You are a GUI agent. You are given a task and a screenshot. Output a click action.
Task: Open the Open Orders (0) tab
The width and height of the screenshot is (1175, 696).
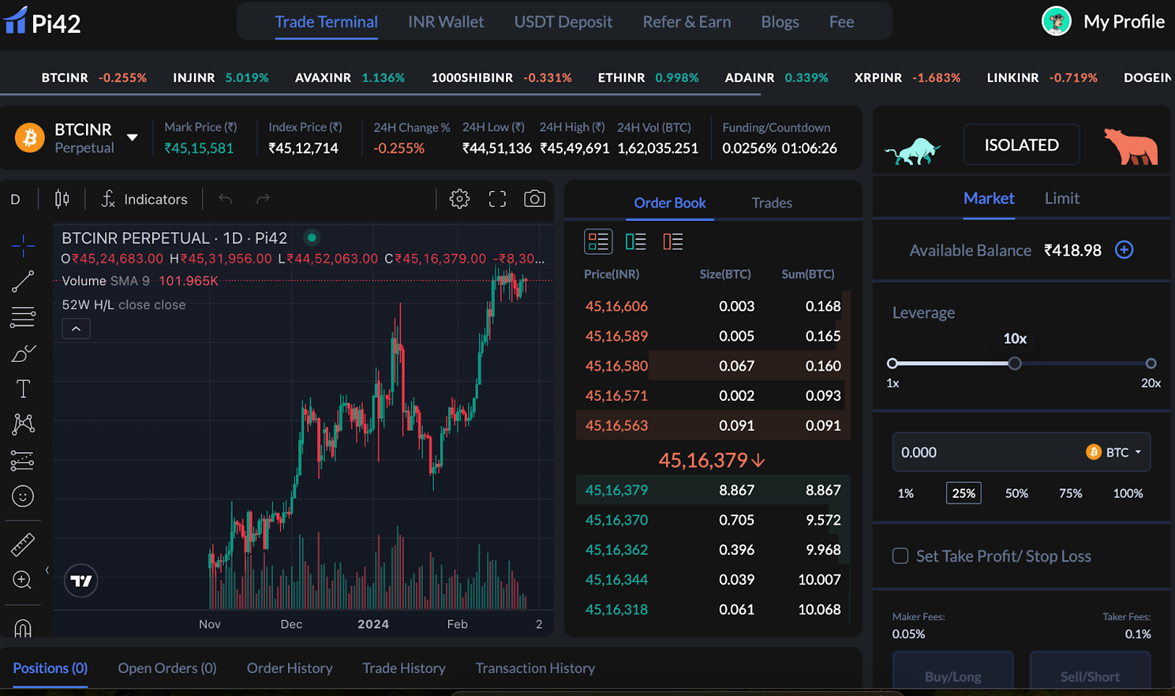[x=167, y=668]
